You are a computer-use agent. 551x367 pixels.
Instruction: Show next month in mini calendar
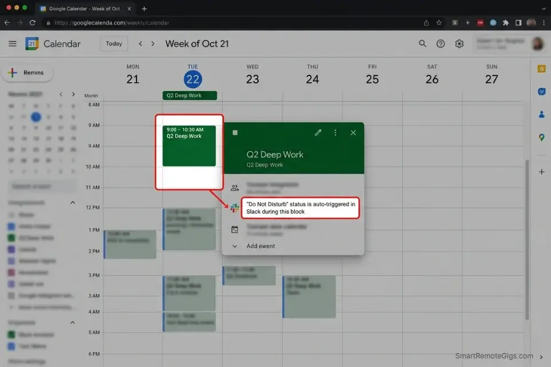[73, 94]
